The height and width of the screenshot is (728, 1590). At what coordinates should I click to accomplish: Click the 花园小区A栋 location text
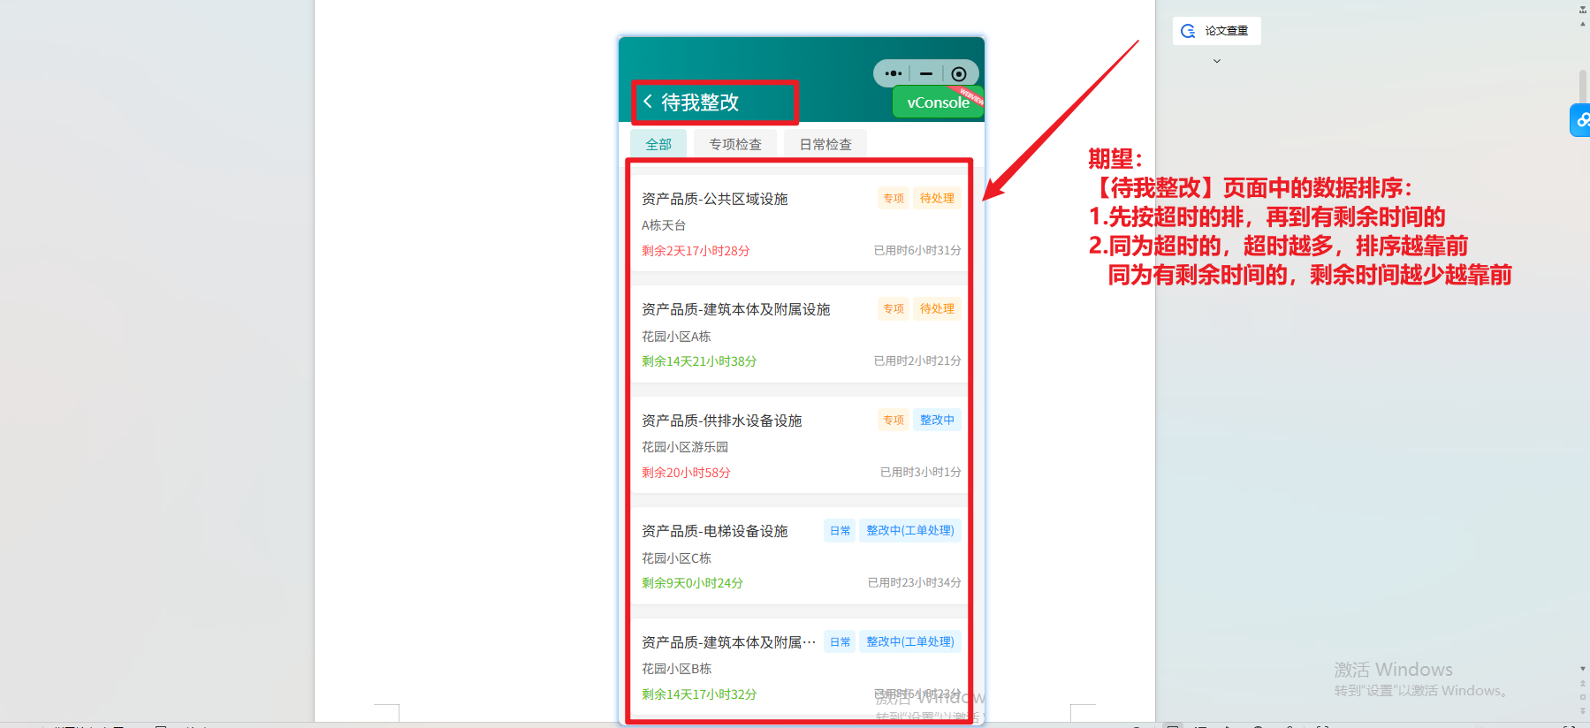coord(676,337)
